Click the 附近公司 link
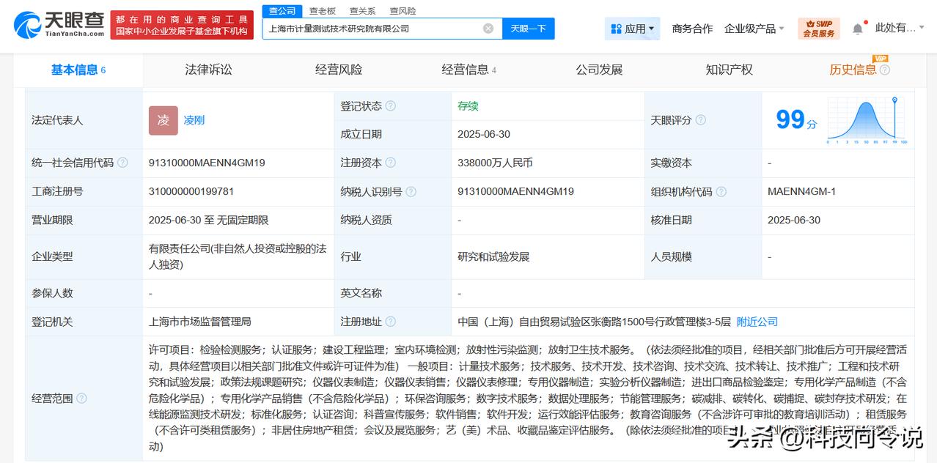 [757, 322]
